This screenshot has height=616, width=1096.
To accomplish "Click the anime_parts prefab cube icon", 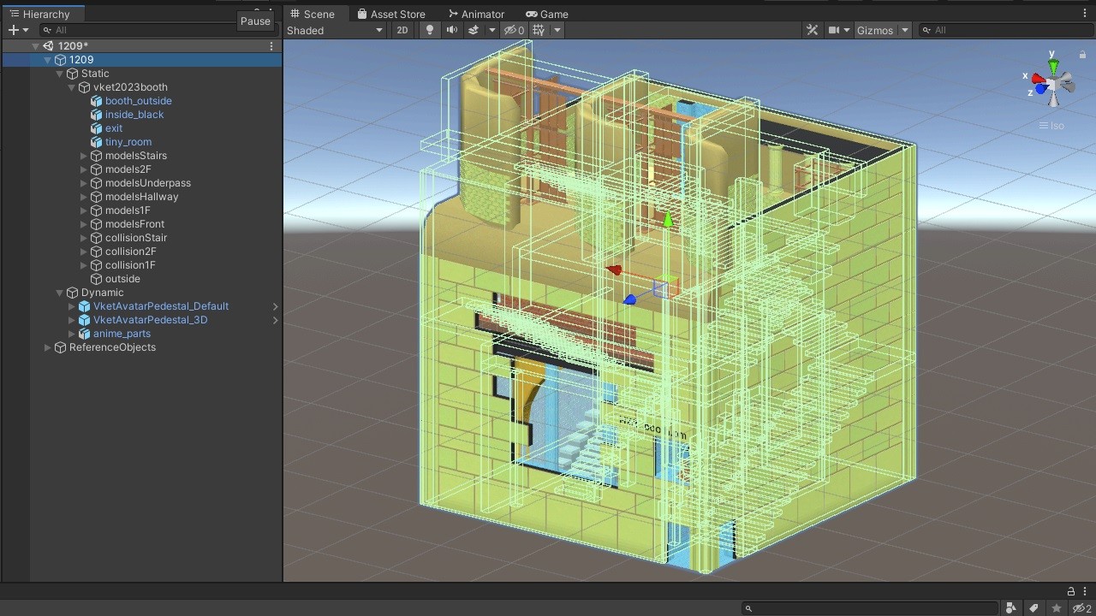I will coord(84,334).
